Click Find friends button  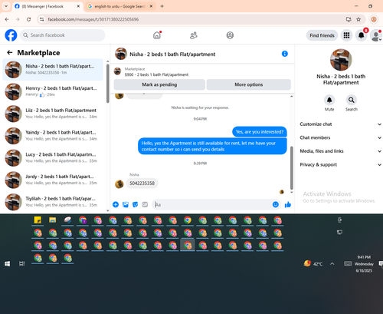coord(322,35)
